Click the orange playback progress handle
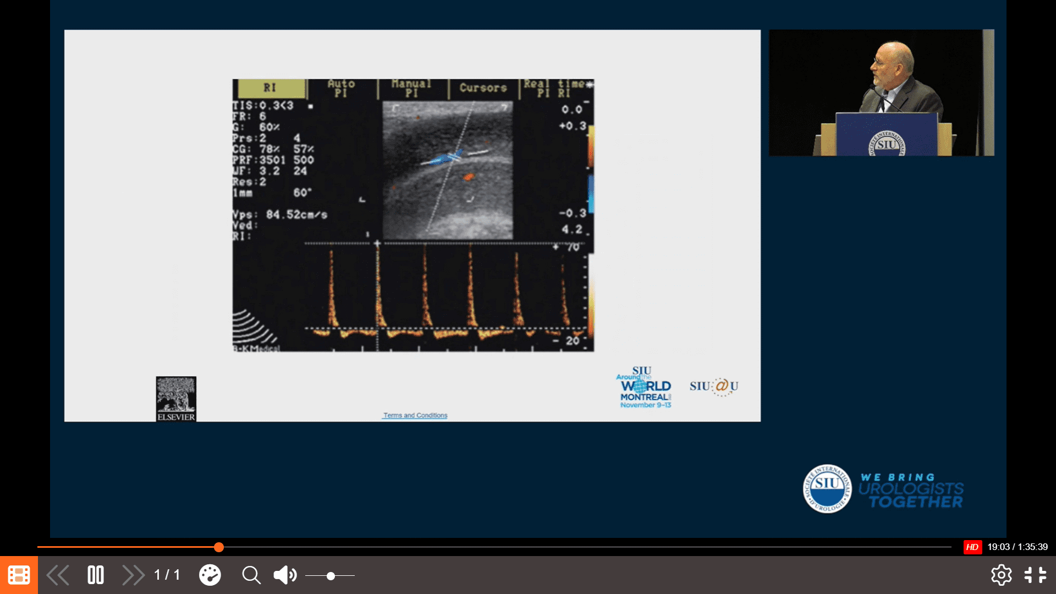The width and height of the screenshot is (1056, 594). pos(219,547)
